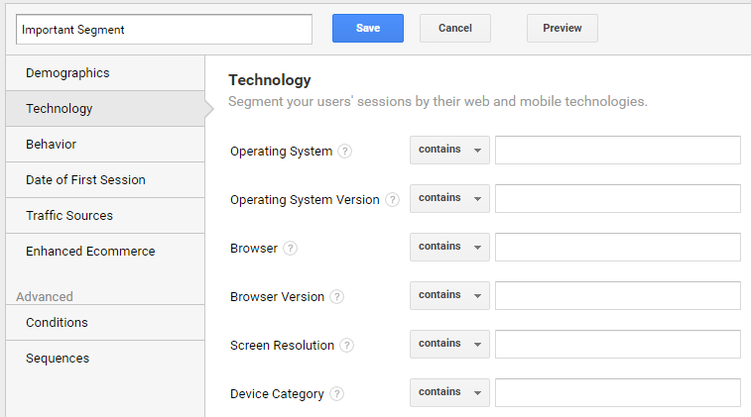Focus the Operating System value field
This screenshot has width=751, height=417.
coord(618,150)
